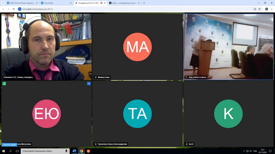Open the Windows Start menu

(3, 151)
